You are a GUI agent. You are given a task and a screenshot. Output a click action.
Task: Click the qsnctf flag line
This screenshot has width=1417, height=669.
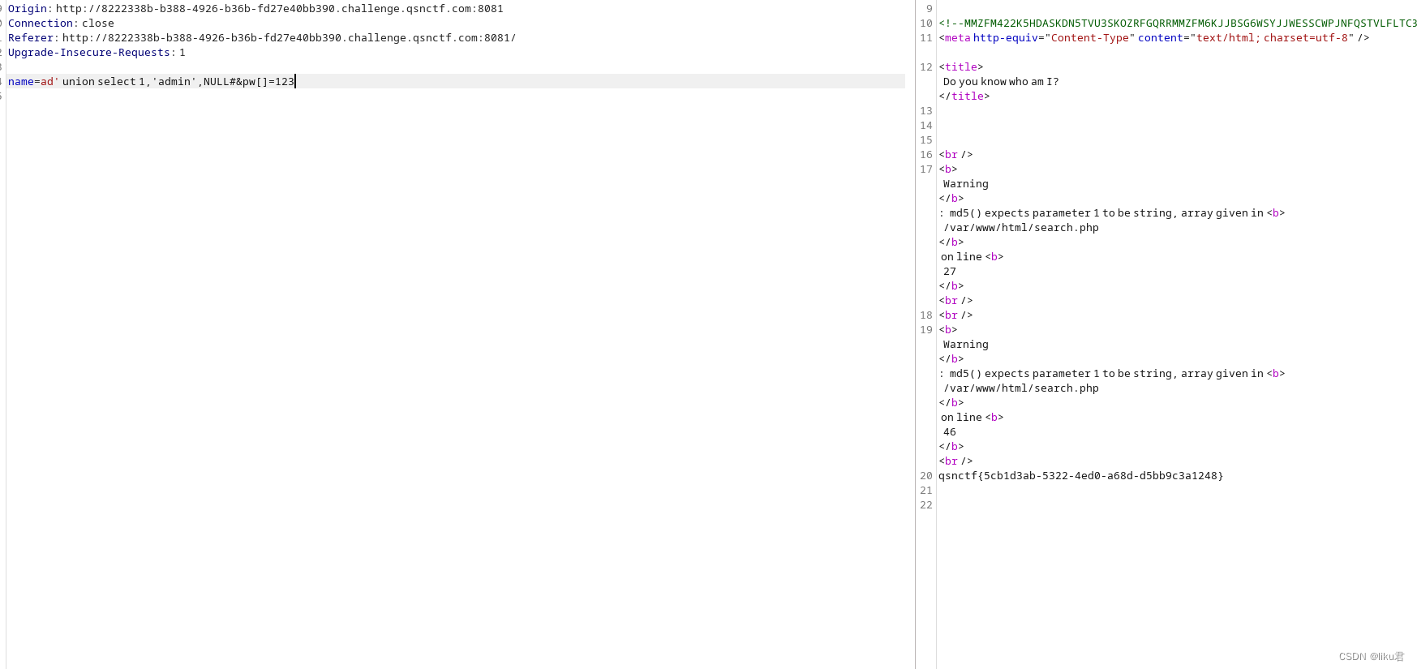pyautogui.click(x=1081, y=476)
